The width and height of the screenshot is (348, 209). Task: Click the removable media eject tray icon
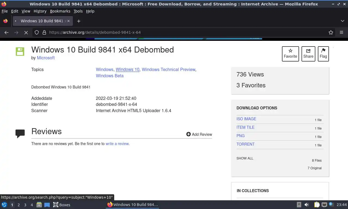pyautogui.click(x=299, y=205)
